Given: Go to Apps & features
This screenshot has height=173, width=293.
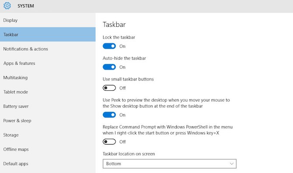Looking at the screenshot, I should (x=48, y=63).
